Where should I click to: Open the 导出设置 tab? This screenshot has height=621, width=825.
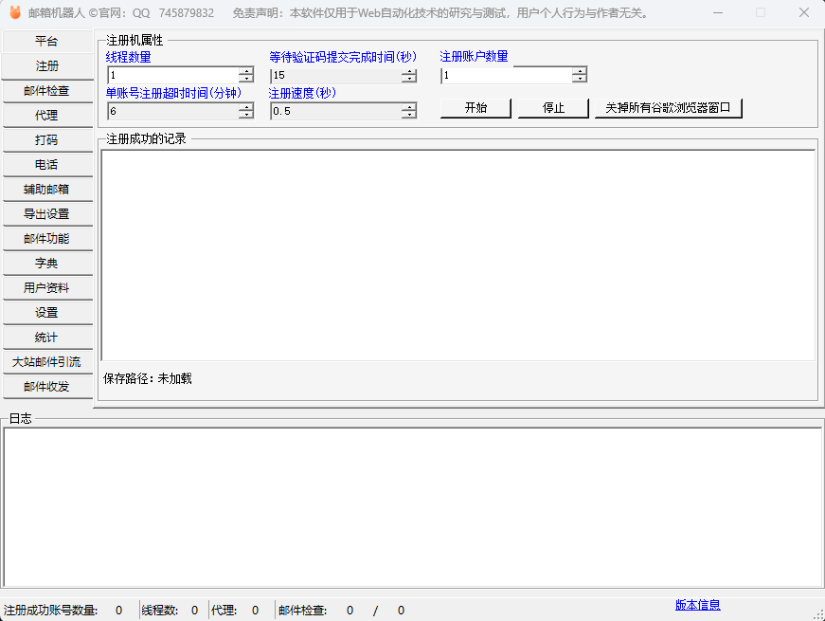pos(46,214)
